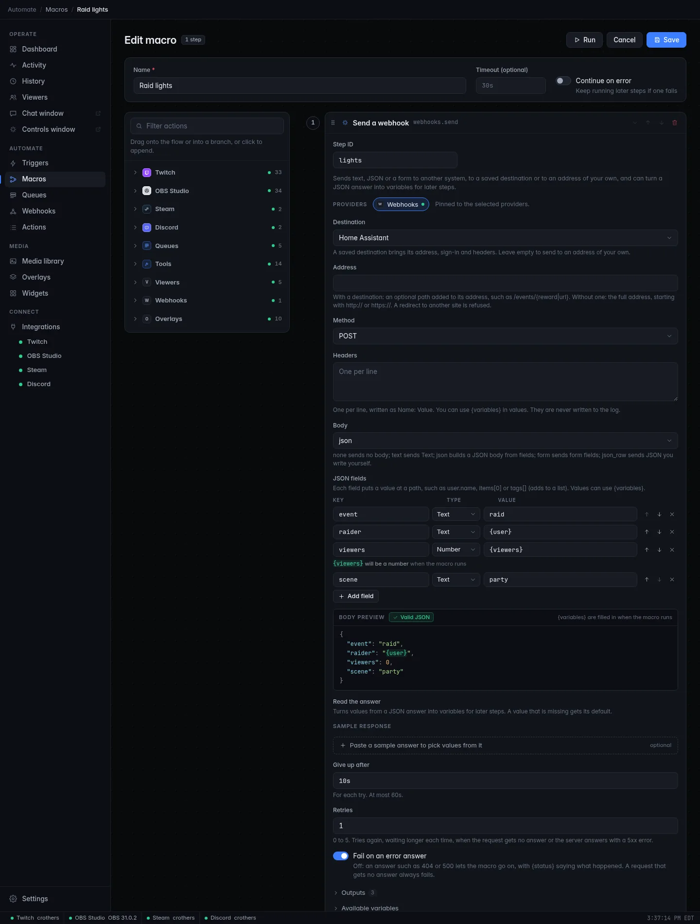Expand the Queues action group
The height and width of the screenshot is (924, 700).
pyautogui.click(x=207, y=246)
